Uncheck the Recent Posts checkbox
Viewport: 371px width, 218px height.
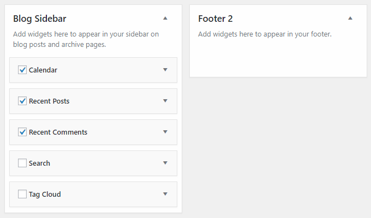(22, 101)
